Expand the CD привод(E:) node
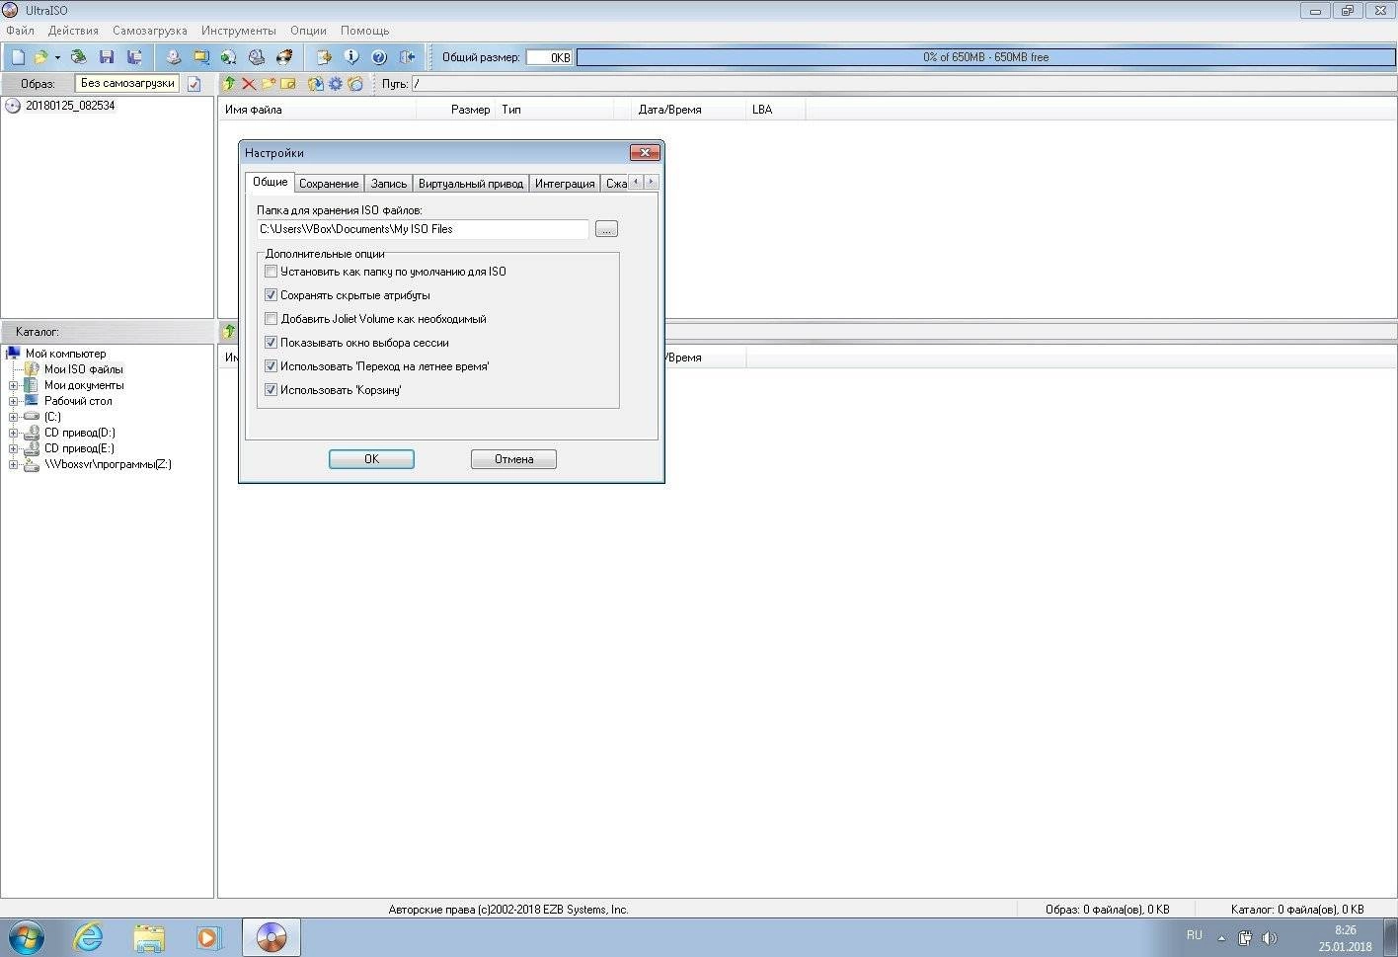The image size is (1398, 957). pyautogui.click(x=13, y=448)
